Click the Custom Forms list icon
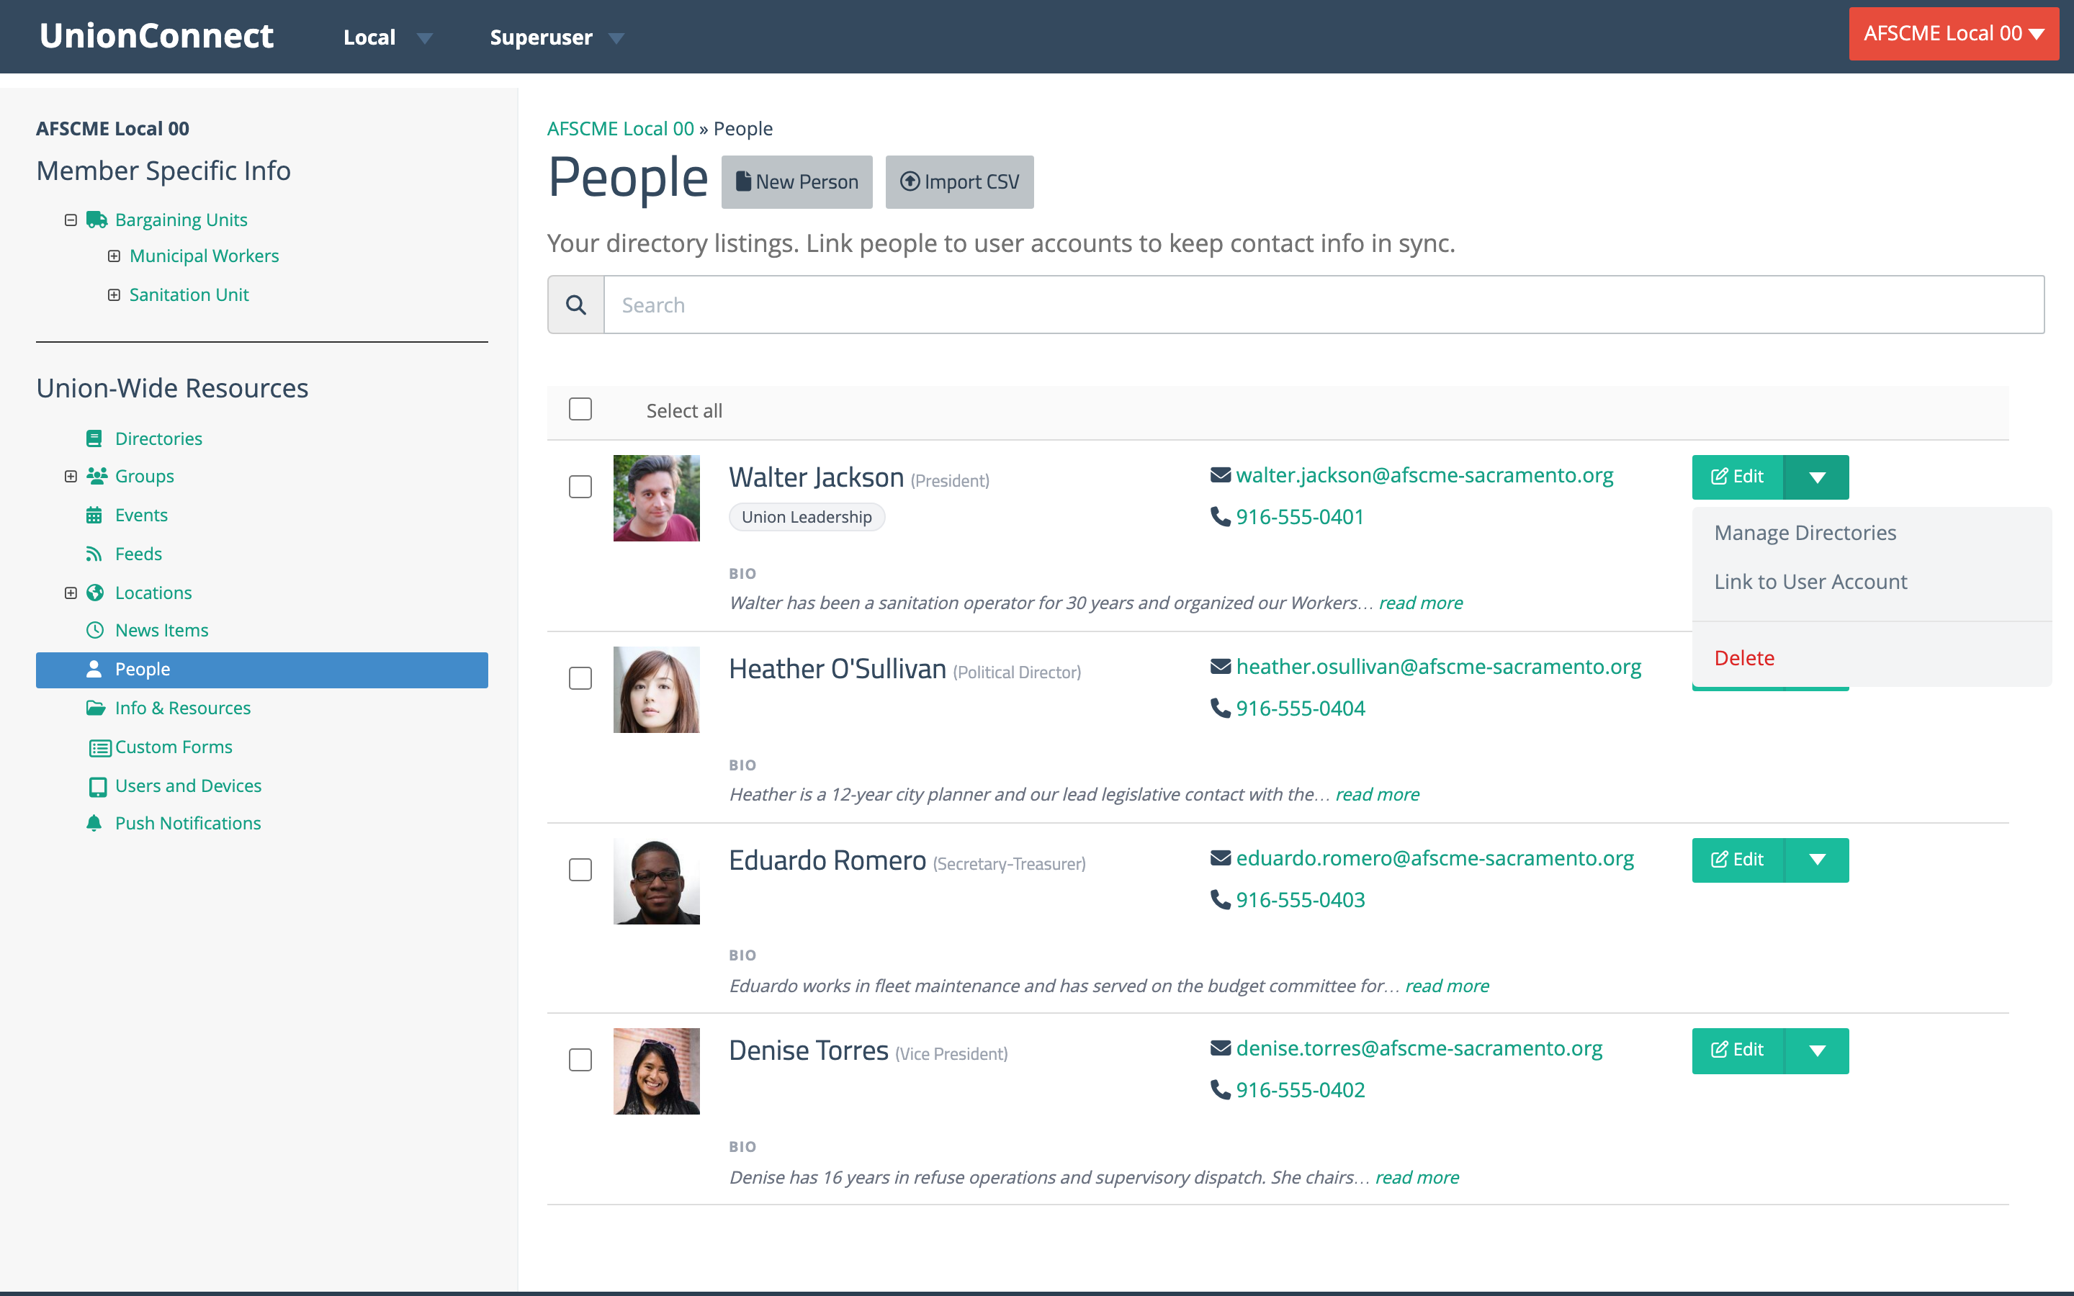Screen dimensions: 2074x1296 (x=100, y=748)
